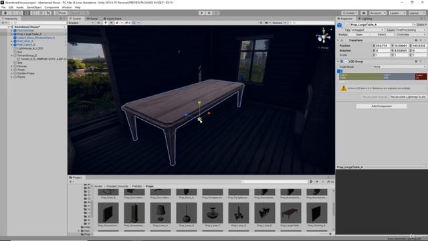Select Prop_LargeTable_A in Hierarchy
This screenshot has height=241, width=428.
point(29,34)
